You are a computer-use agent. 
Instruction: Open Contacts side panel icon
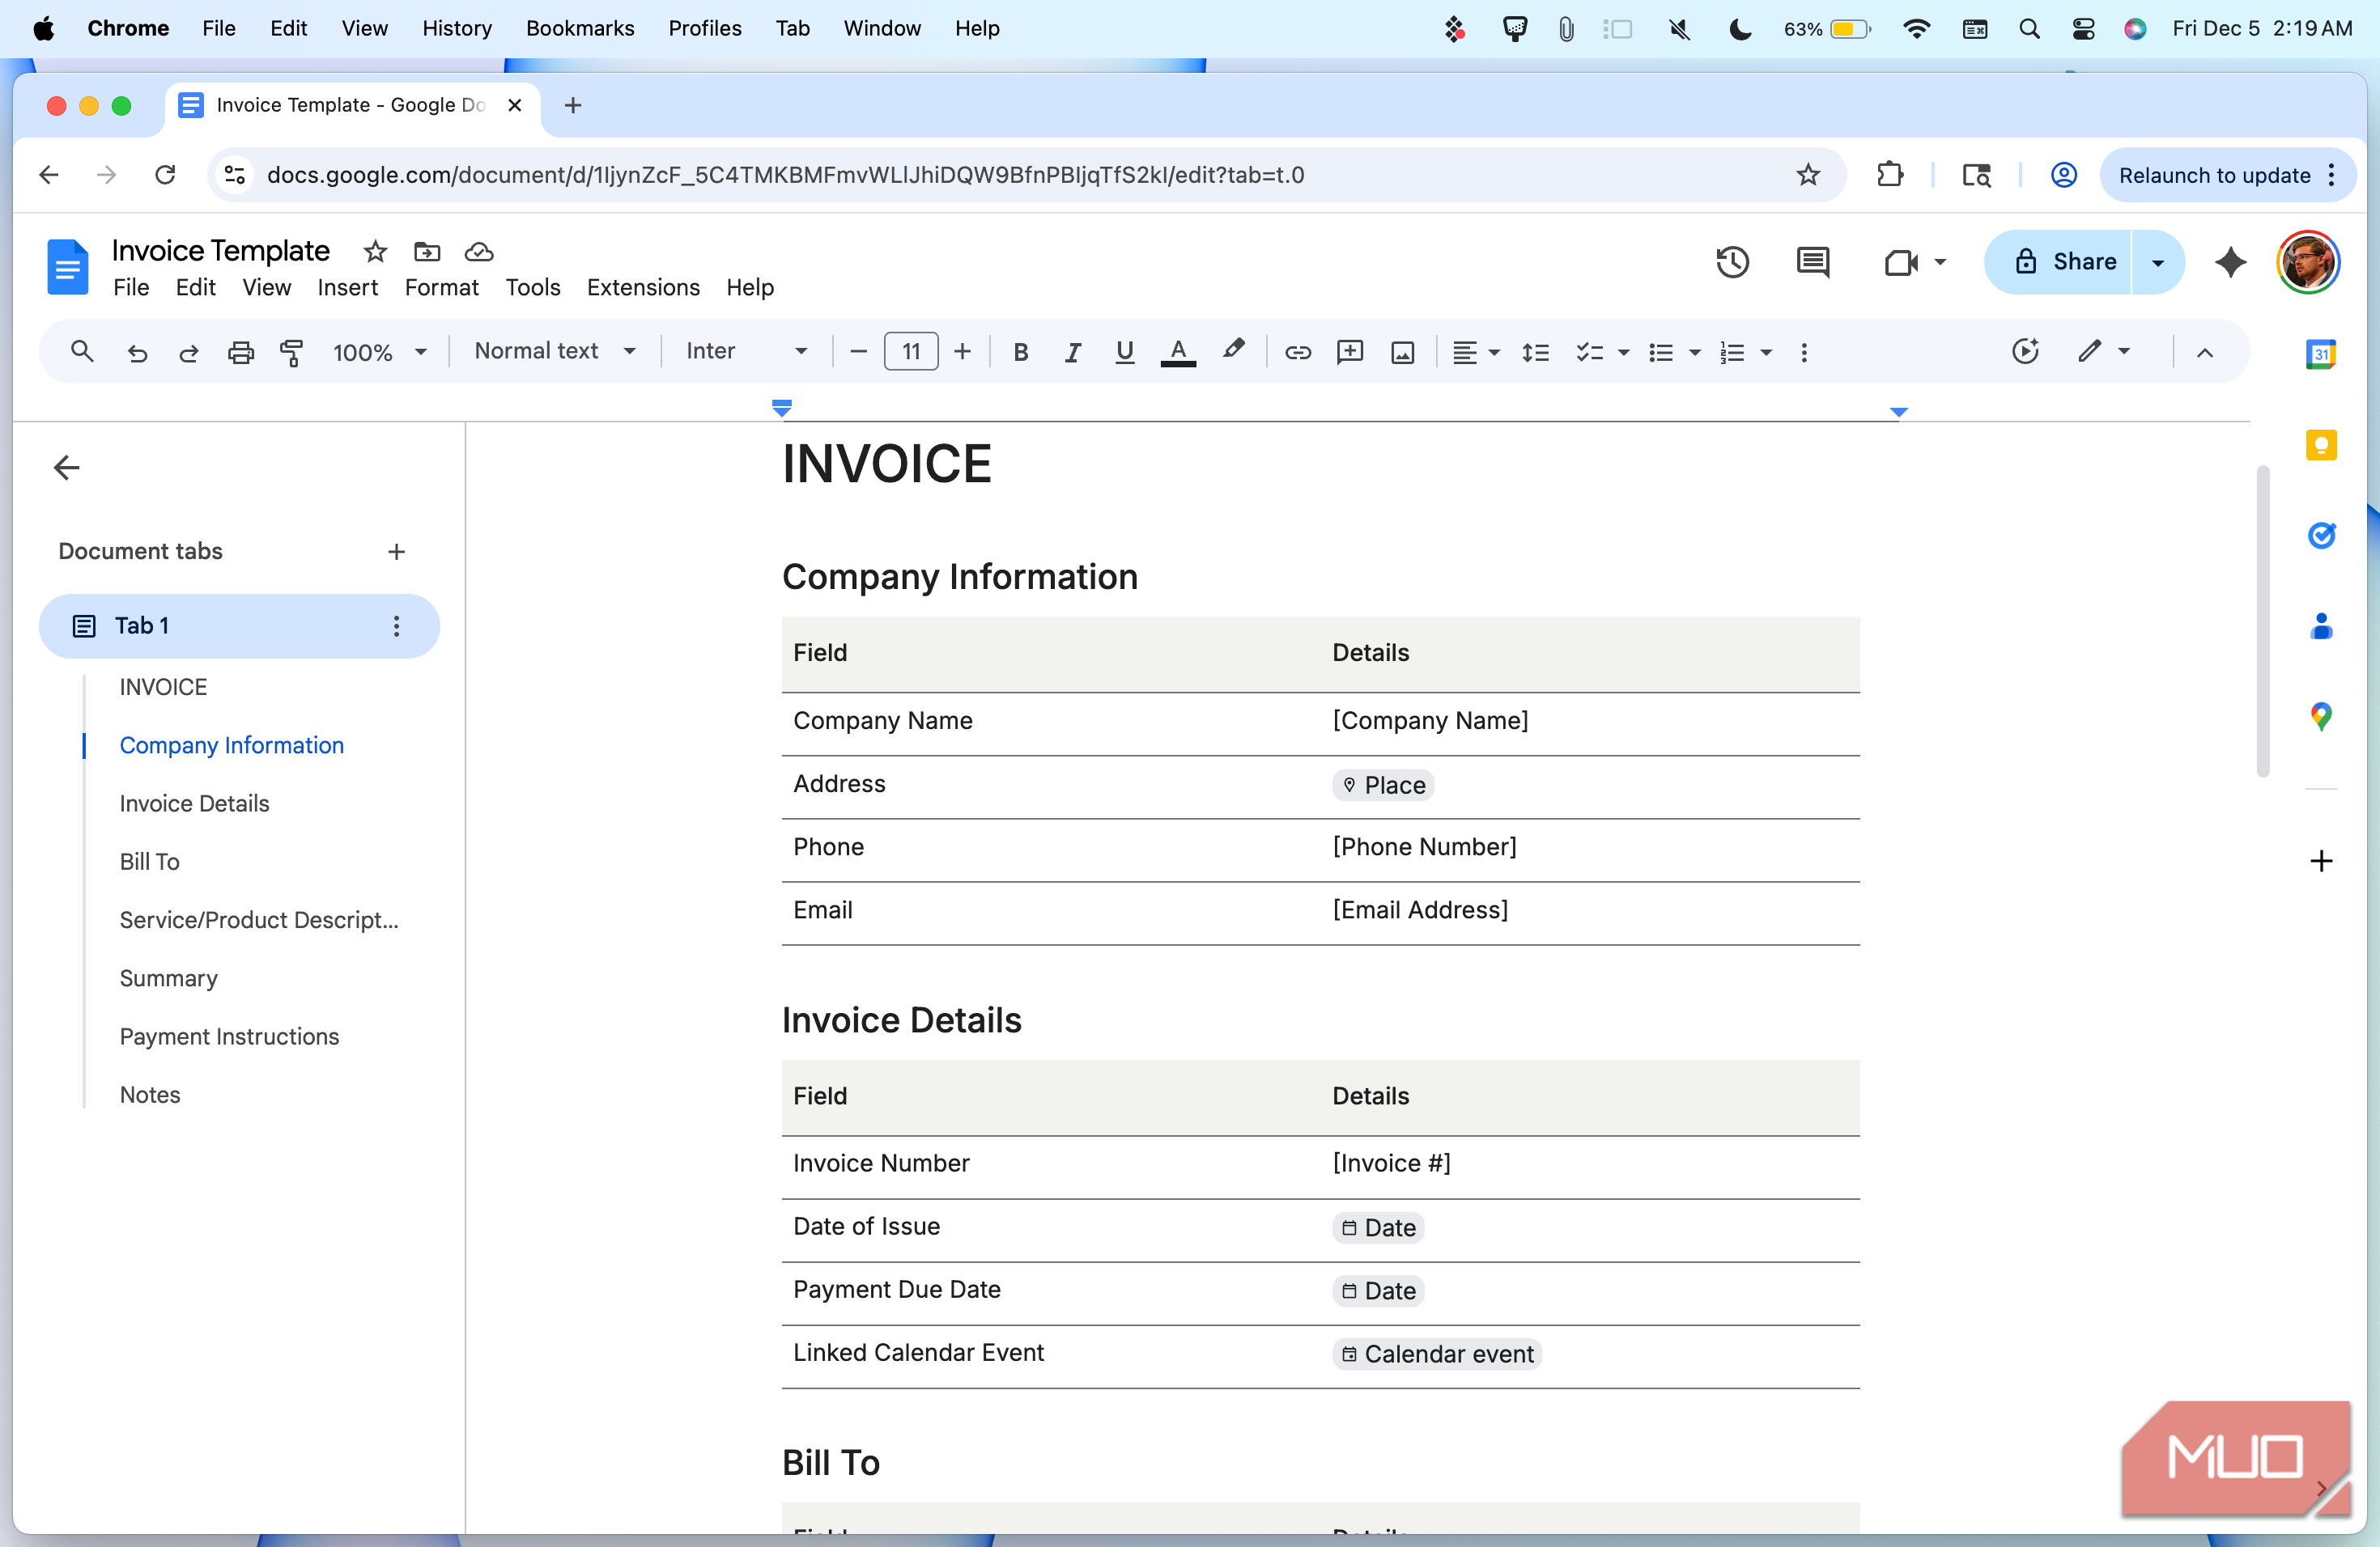(2320, 626)
